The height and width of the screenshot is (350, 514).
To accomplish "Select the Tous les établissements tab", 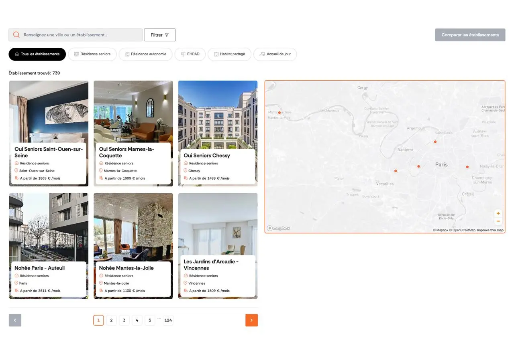I will 37,54.
